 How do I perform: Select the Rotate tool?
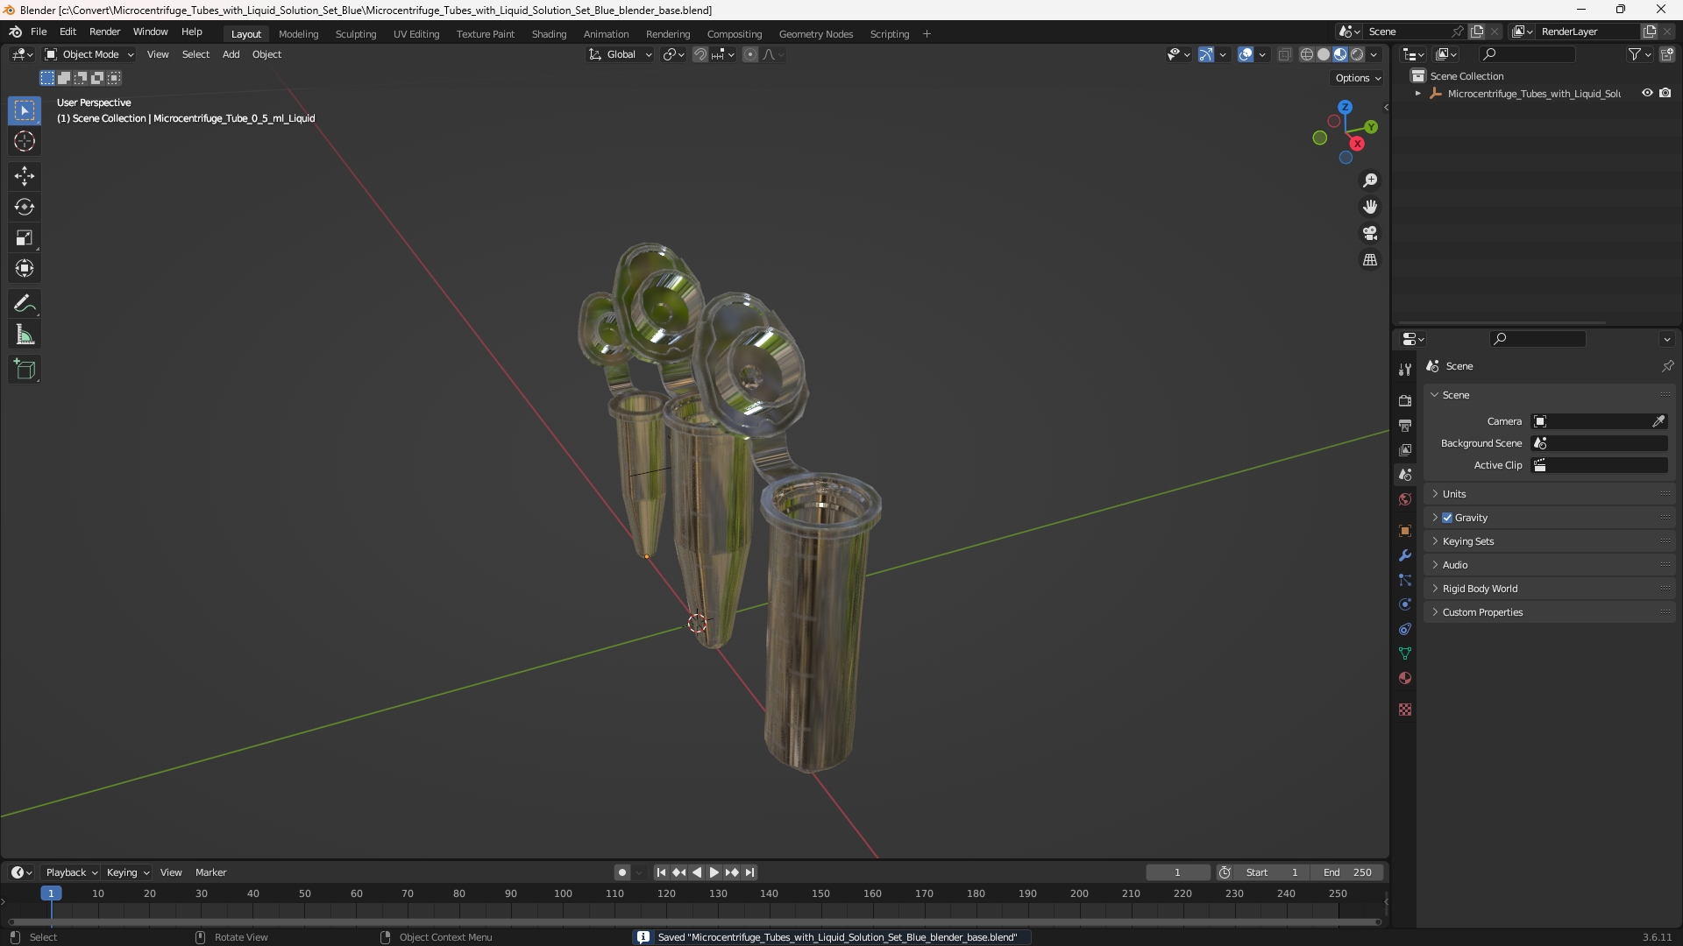tap(25, 207)
